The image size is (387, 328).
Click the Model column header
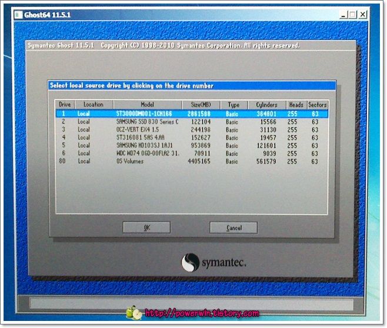148,105
